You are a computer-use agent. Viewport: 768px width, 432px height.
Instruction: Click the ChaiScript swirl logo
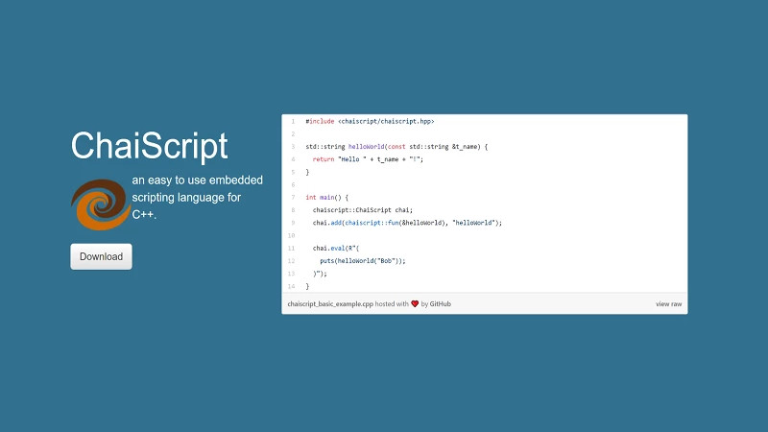tap(100, 204)
